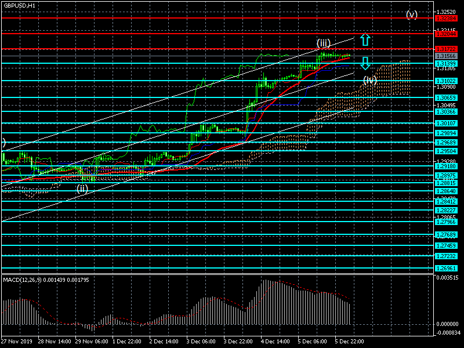Viewport: 464px width, 348px height.
Task: Click the cyan 1.31022 price level tag
Action: tap(446, 81)
